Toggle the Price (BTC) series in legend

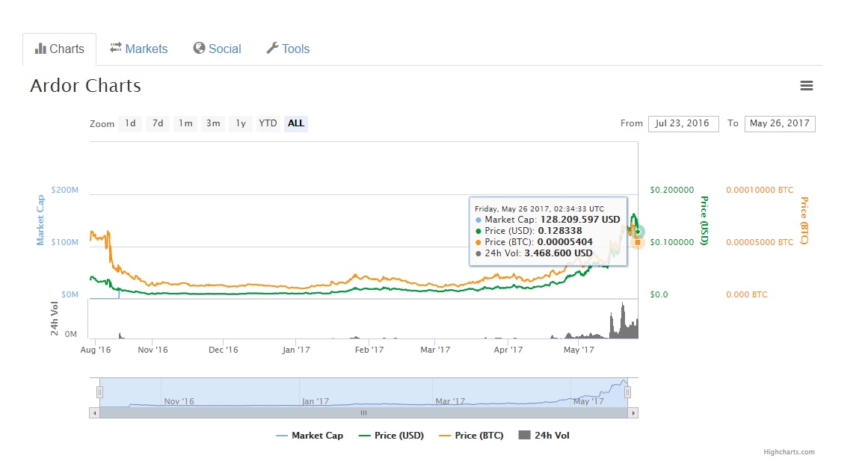click(471, 436)
